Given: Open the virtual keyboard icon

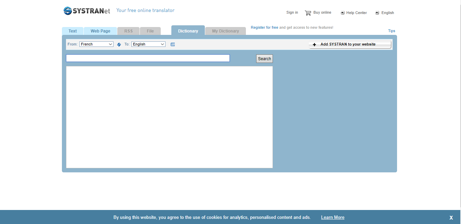Looking at the screenshot, I should [x=173, y=44].
